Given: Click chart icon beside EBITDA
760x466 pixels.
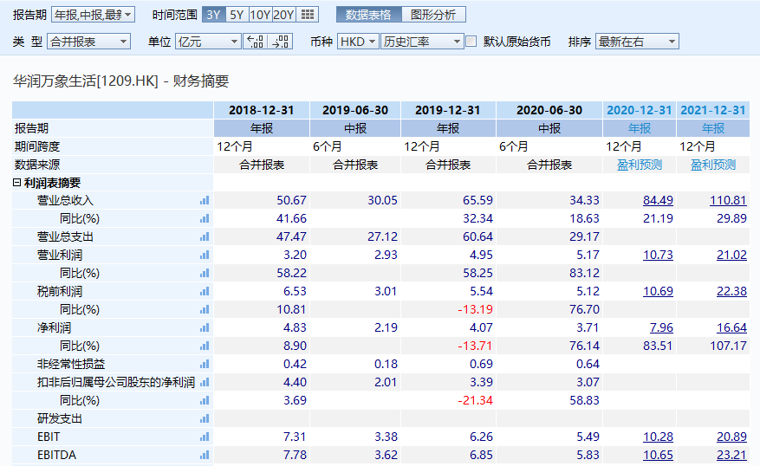Looking at the screenshot, I should point(205,455).
